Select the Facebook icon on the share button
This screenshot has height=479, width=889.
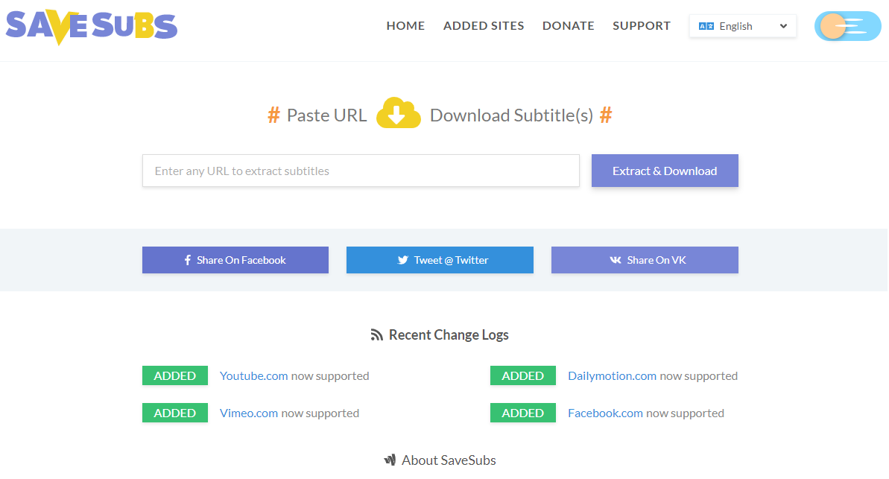(187, 260)
